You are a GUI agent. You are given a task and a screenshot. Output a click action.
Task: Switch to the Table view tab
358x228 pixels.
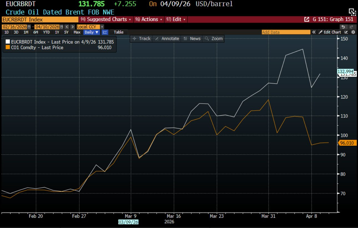[118, 32]
